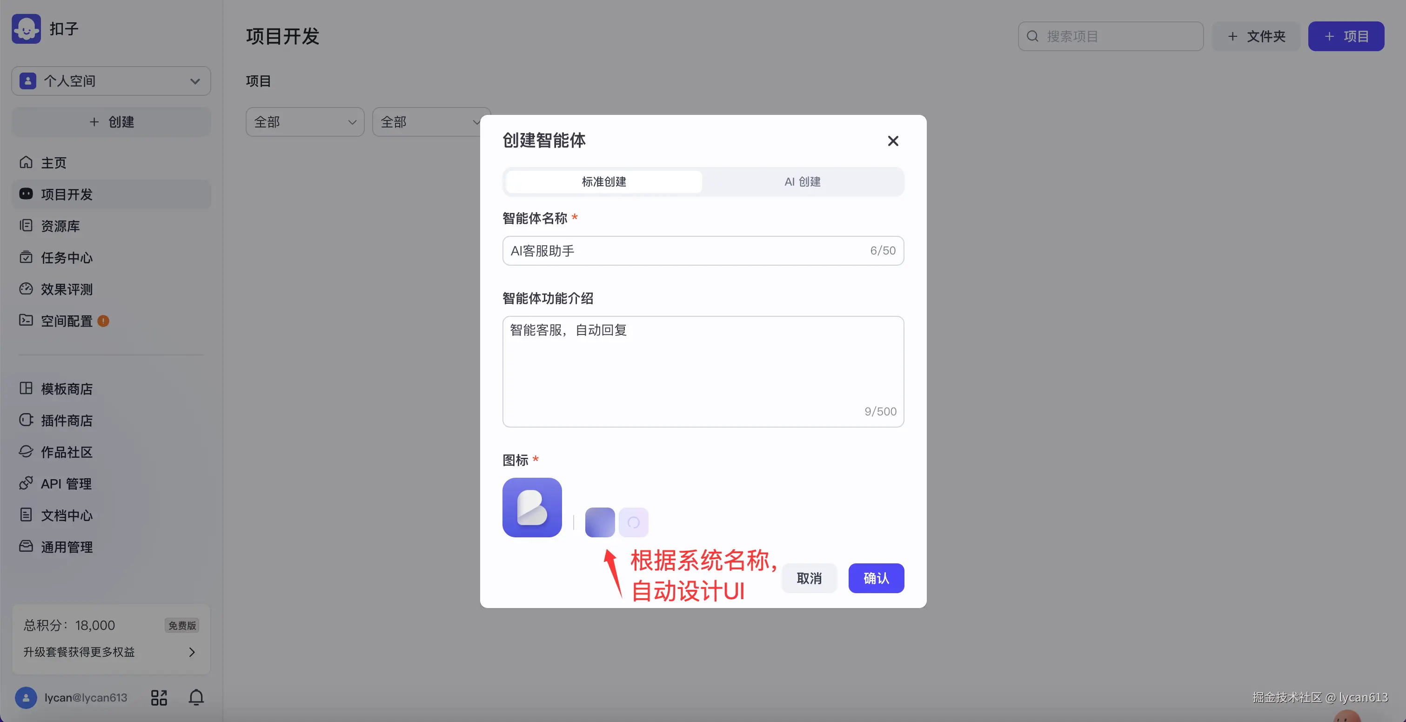Image resolution: width=1406 pixels, height=722 pixels.
Task: Click the AI-generate icon button
Action: point(633,522)
